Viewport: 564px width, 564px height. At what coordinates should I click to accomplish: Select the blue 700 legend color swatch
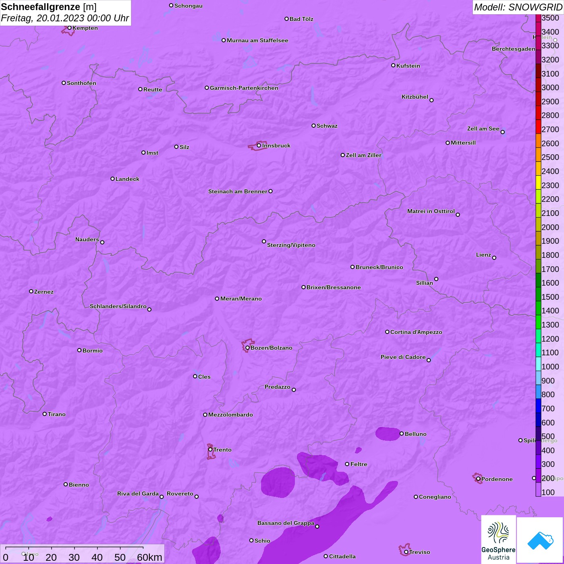pos(538,406)
